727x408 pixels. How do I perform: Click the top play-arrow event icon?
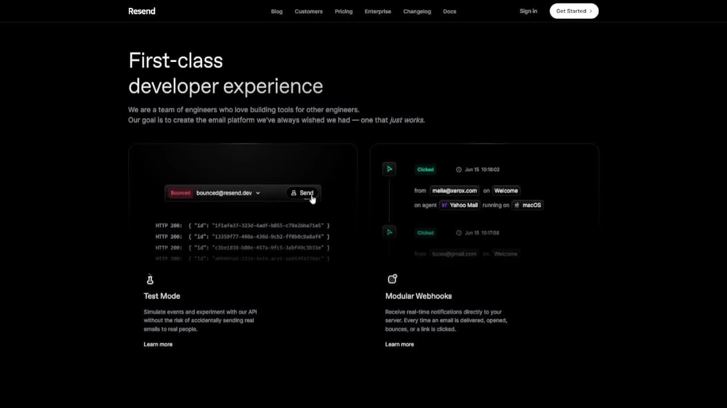(389, 169)
